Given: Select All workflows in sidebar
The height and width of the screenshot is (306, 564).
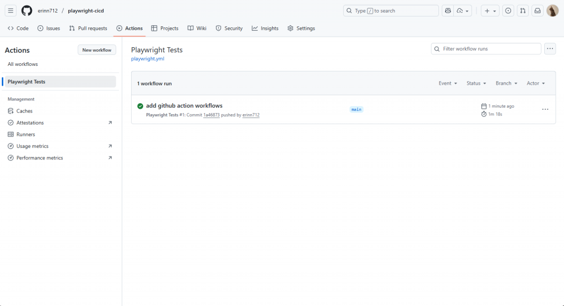Looking at the screenshot, I should click(23, 64).
